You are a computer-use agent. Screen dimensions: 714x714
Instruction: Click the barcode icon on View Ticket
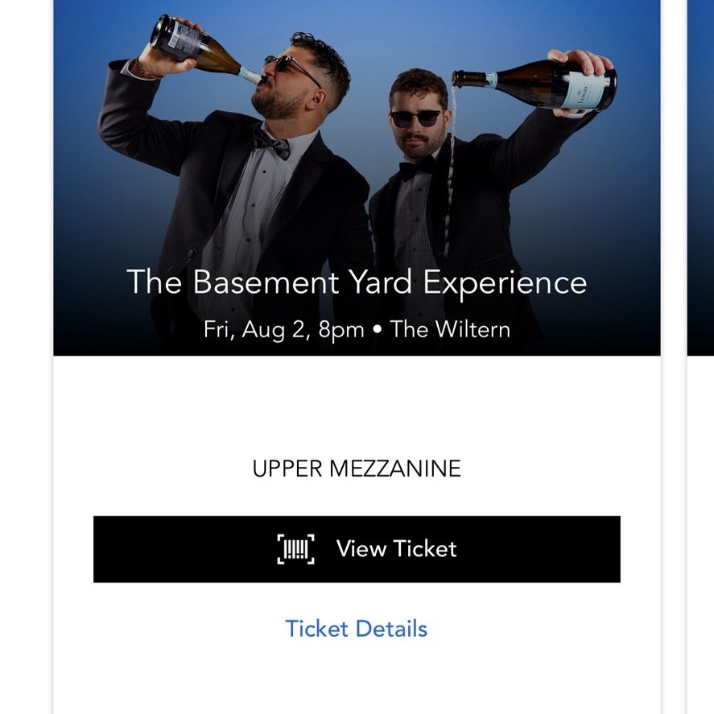tap(296, 549)
